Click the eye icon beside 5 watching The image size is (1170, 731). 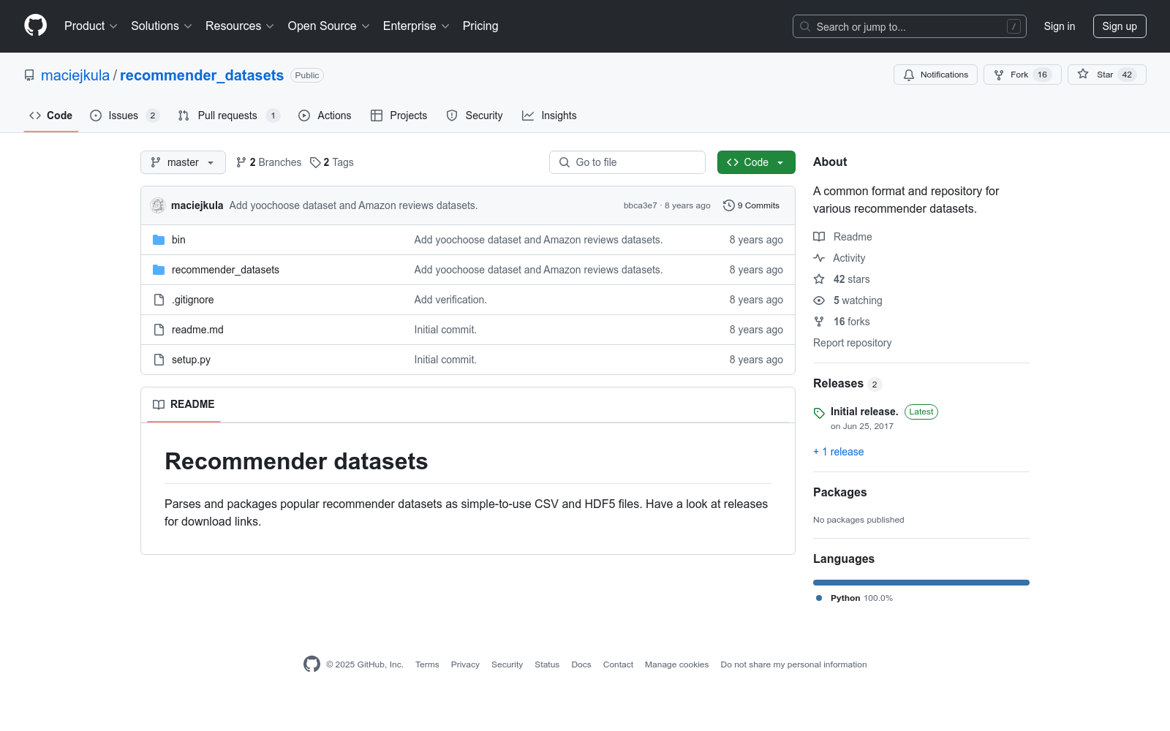(x=819, y=300)
